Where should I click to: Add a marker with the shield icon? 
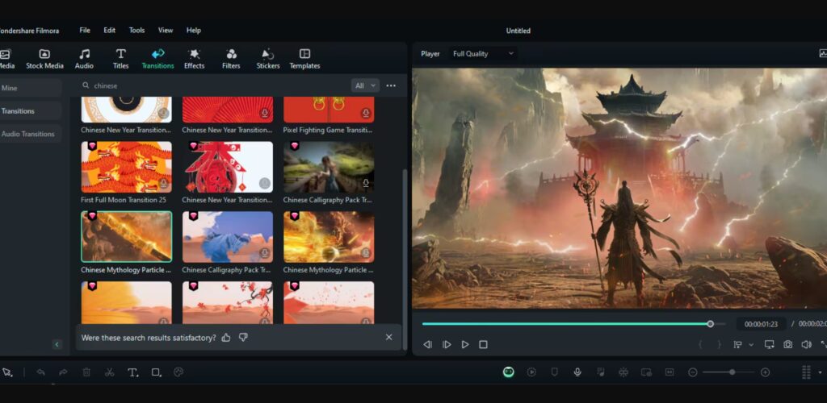554,372
